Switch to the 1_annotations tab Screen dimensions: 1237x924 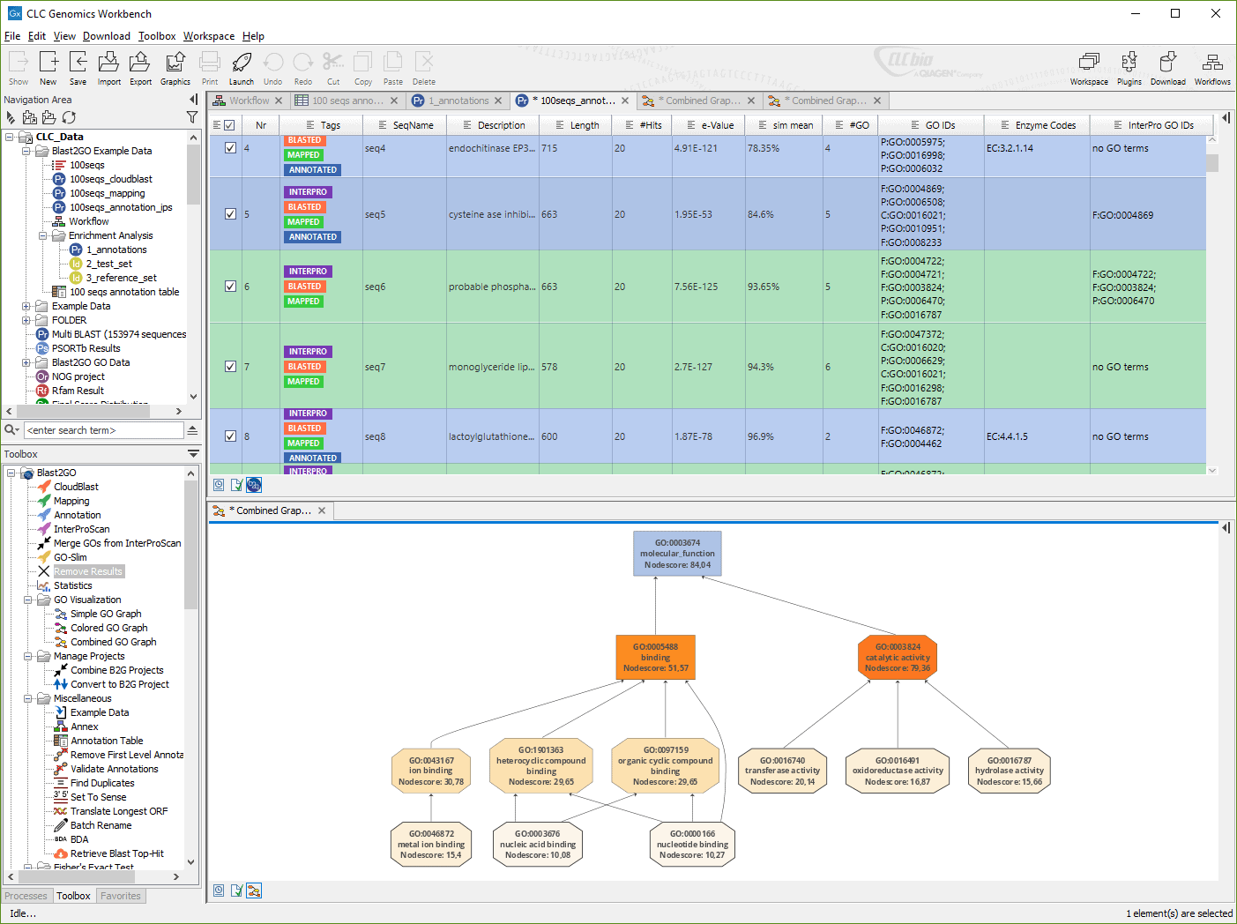tap(458, 100)
